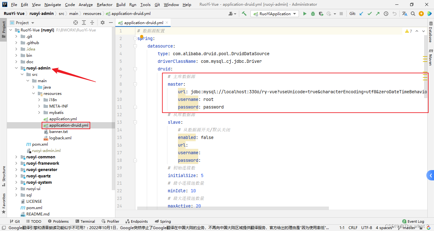This screenshot has height=231, width=434.
Task: Open the Spring tool window
Action: 163,221
